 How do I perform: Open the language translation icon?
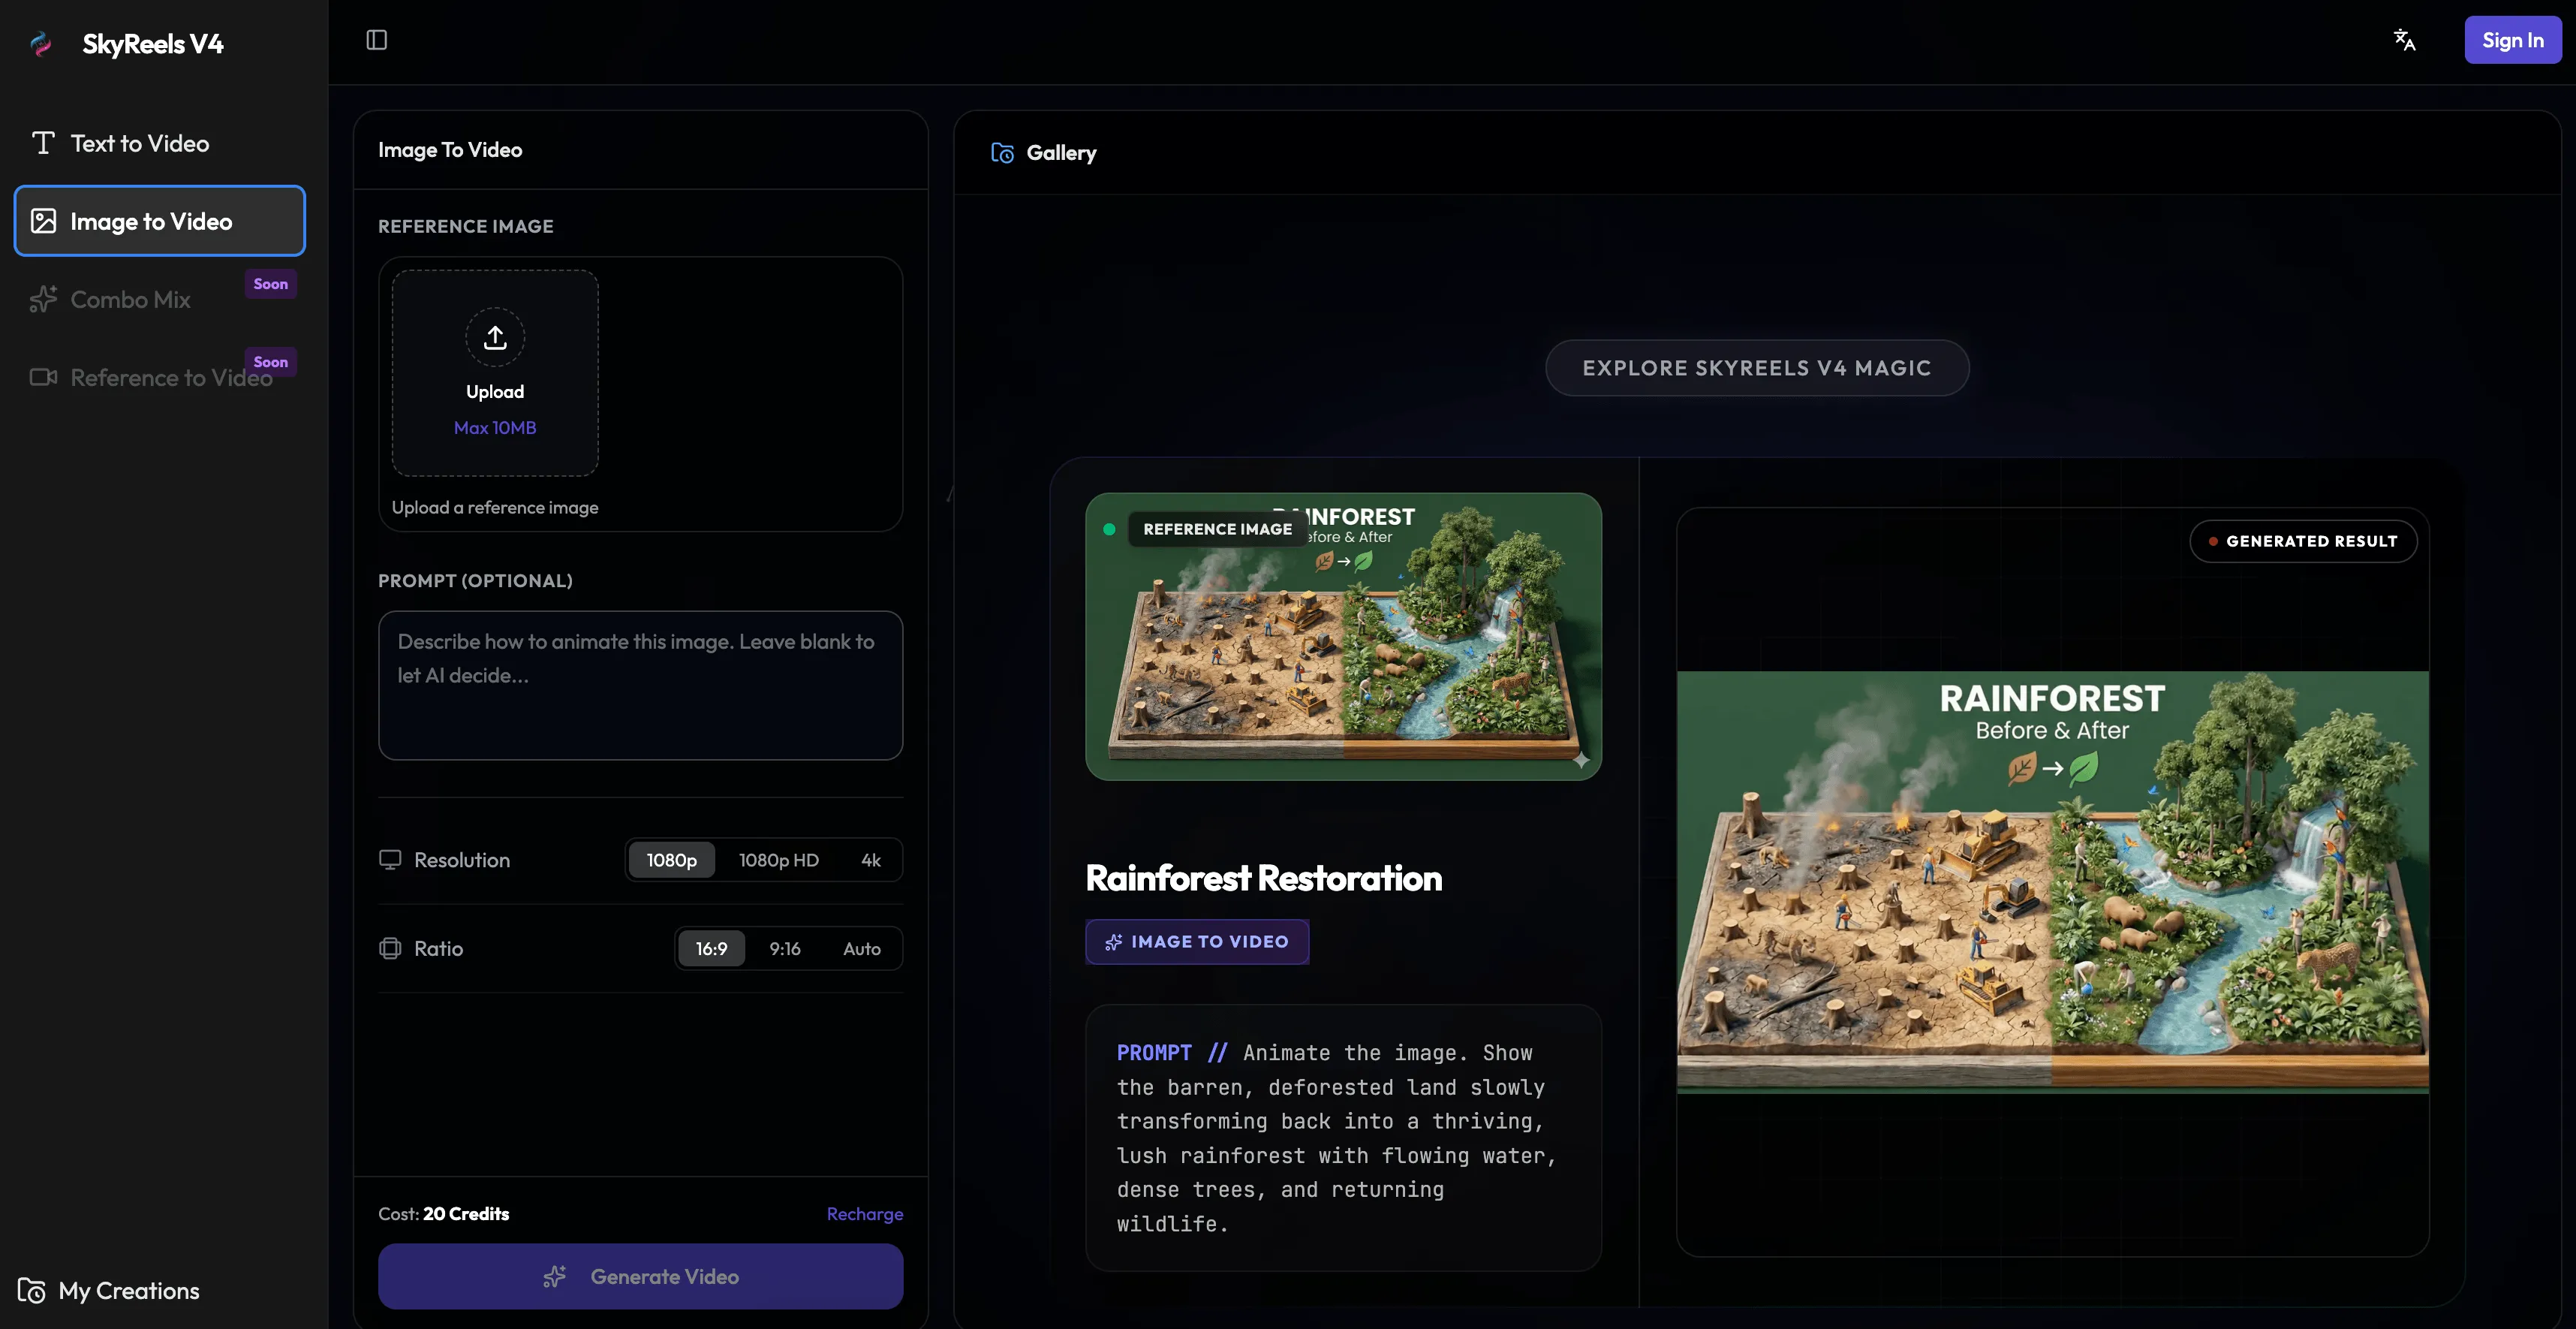click(2404, 40)
